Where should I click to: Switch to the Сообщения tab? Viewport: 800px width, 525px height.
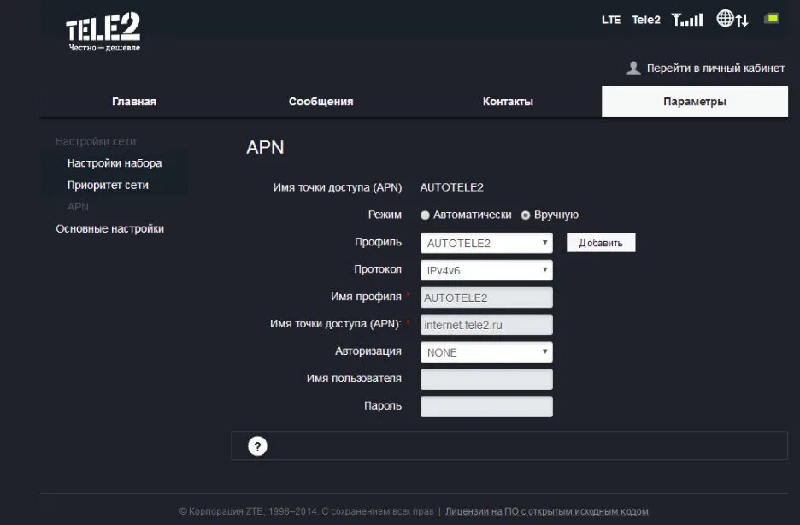tap(321, 102)
